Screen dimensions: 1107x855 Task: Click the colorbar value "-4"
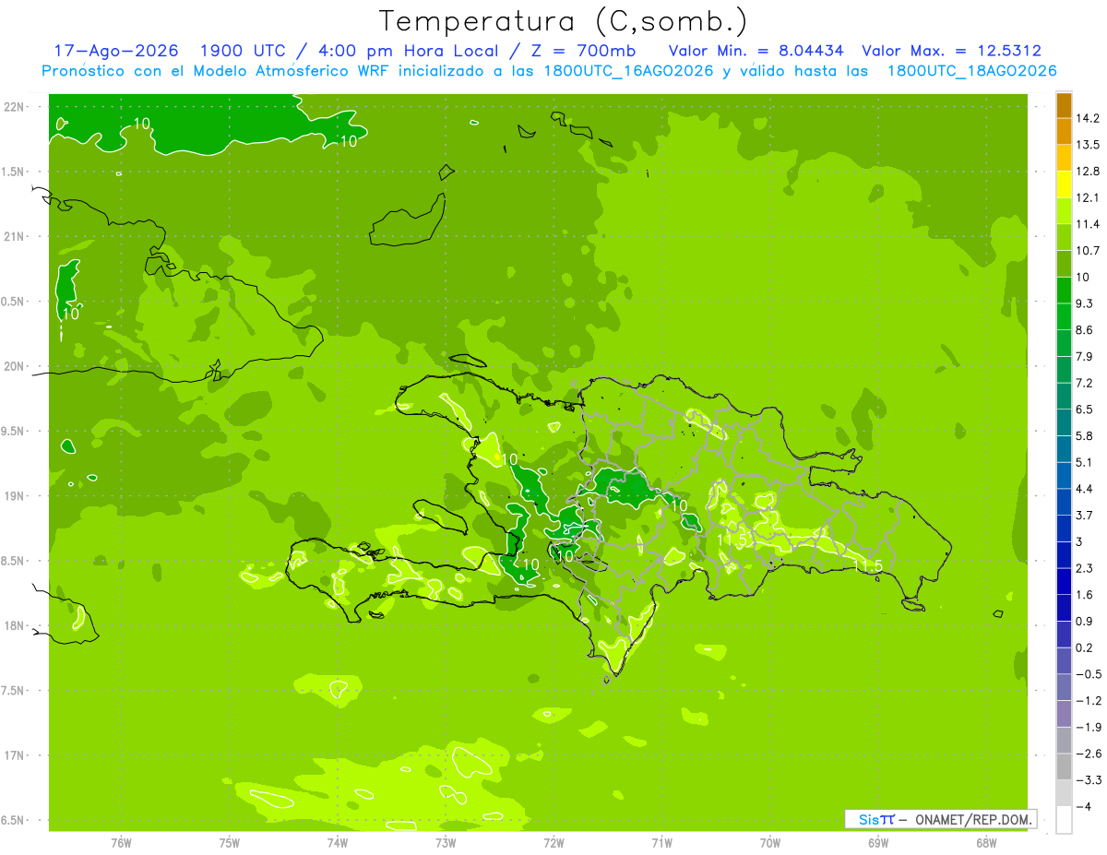point(1083,806)
